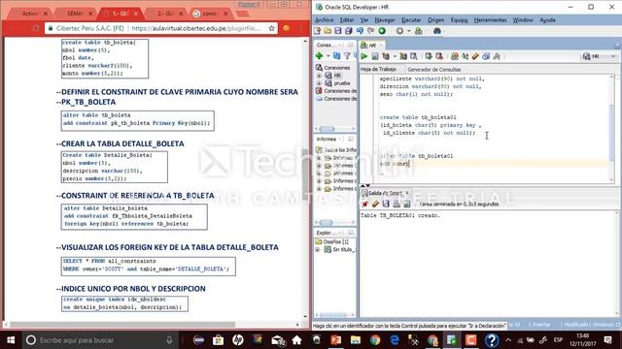Open PowerPoint from the taskbar

335,340
